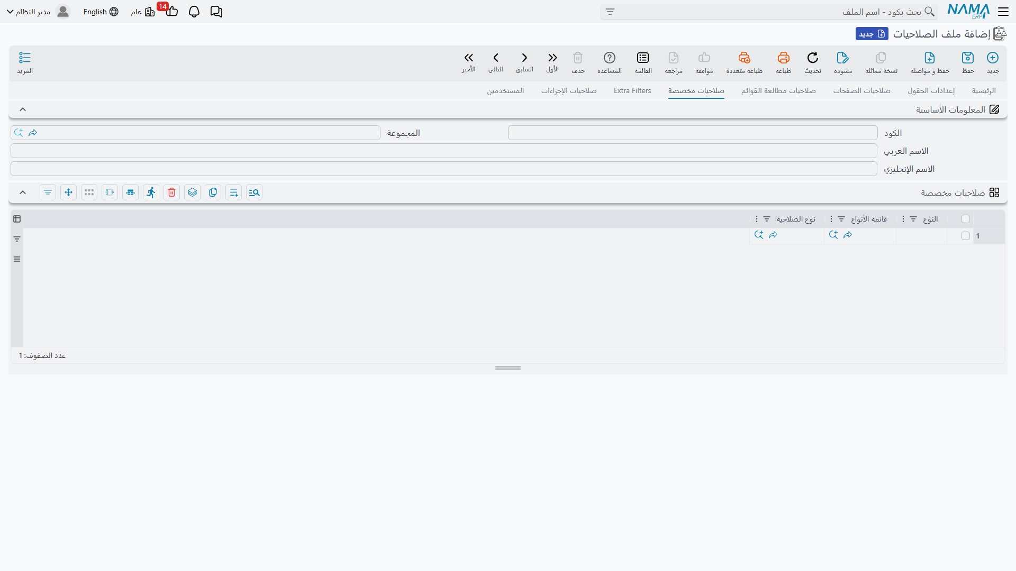Open النوع column options menu
1016x571 pixels.
(903, 219)
